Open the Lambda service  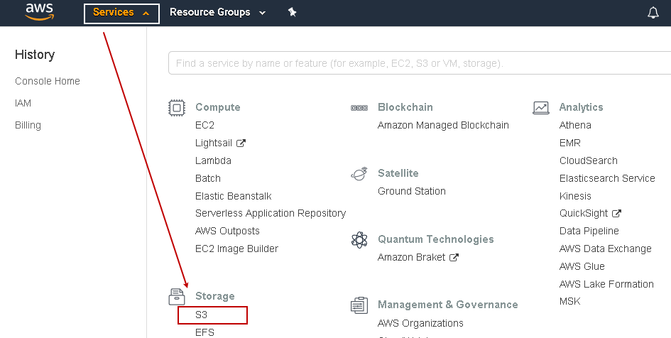(213, 160)
